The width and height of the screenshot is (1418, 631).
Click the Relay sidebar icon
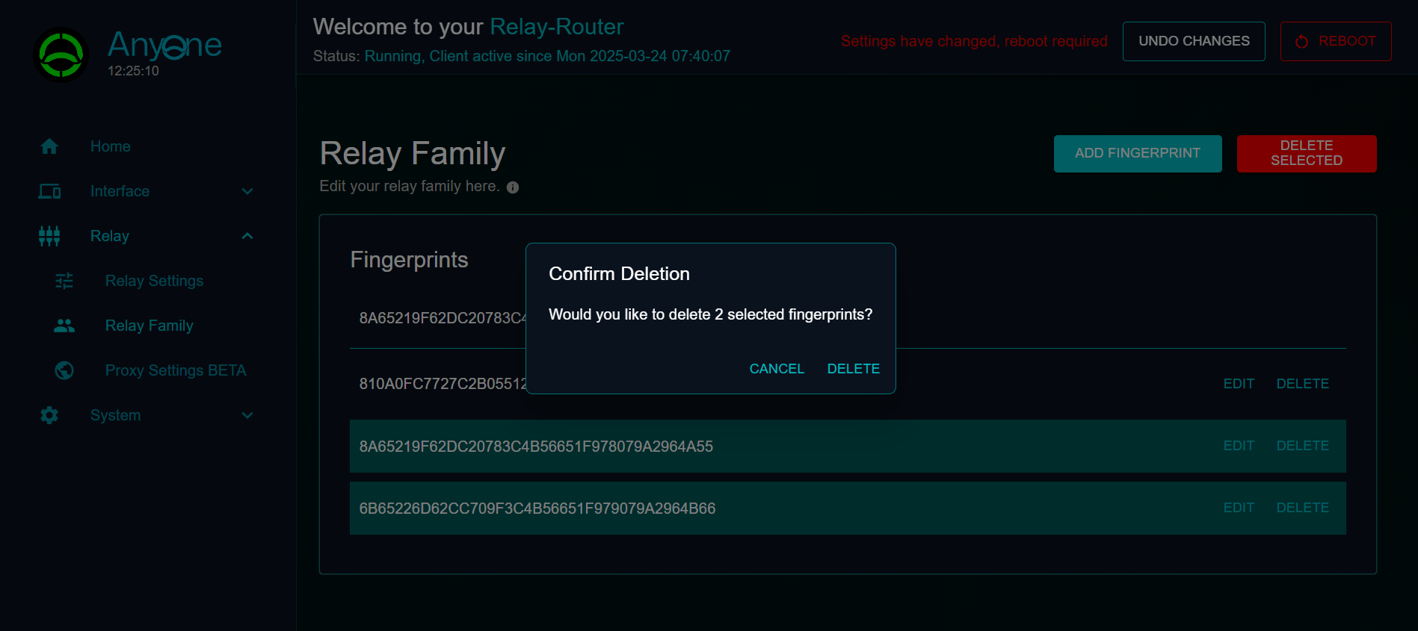[49, 236]
